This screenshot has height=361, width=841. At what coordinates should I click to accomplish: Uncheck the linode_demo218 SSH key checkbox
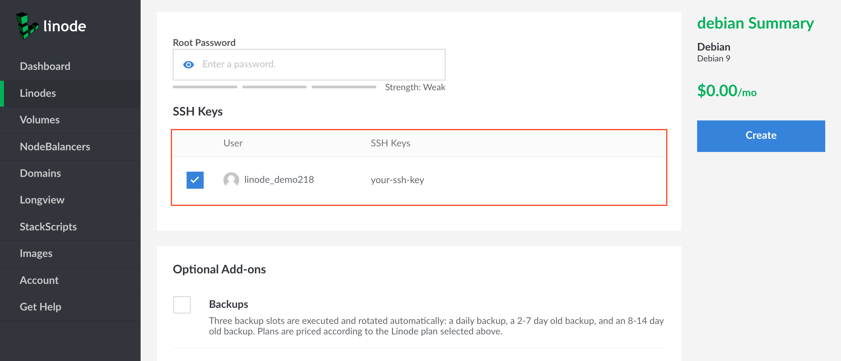click(195, 180)
